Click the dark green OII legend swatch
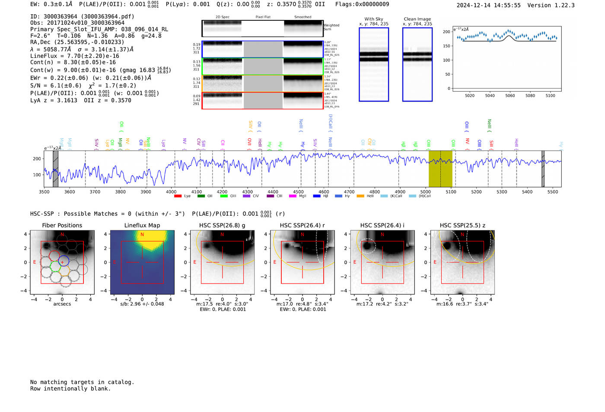The height and width of the screenshot is (412, 605). 201,196
